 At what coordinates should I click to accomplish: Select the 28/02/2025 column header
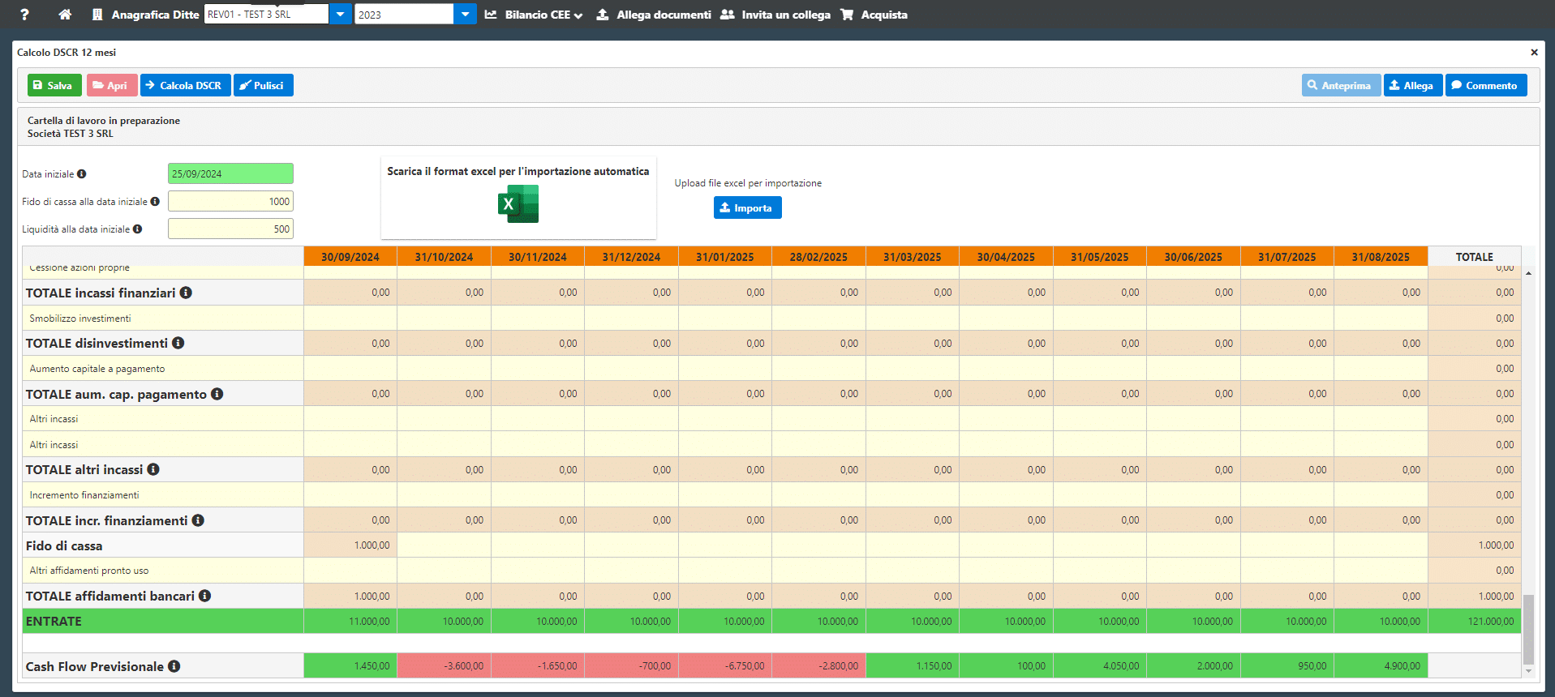tap(818, 256)
